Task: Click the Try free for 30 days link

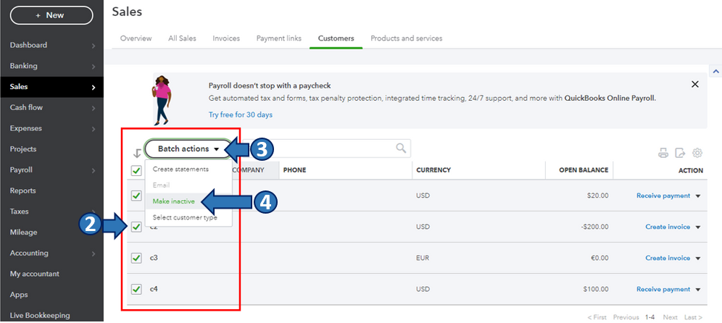Action: 241,114
